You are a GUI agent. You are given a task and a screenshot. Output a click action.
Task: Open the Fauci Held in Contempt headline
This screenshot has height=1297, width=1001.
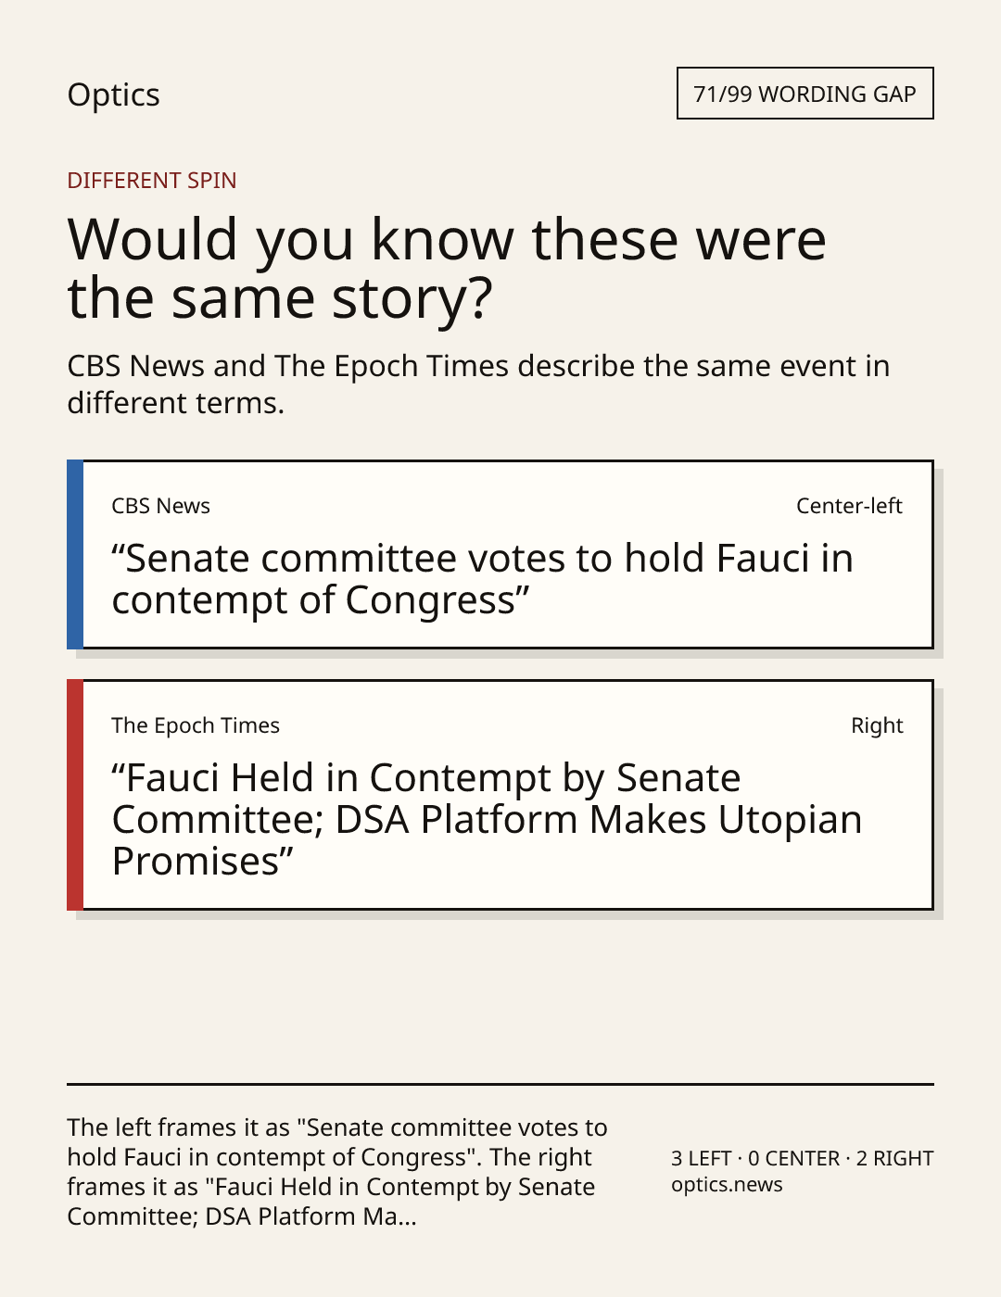(x=487, y=820)
